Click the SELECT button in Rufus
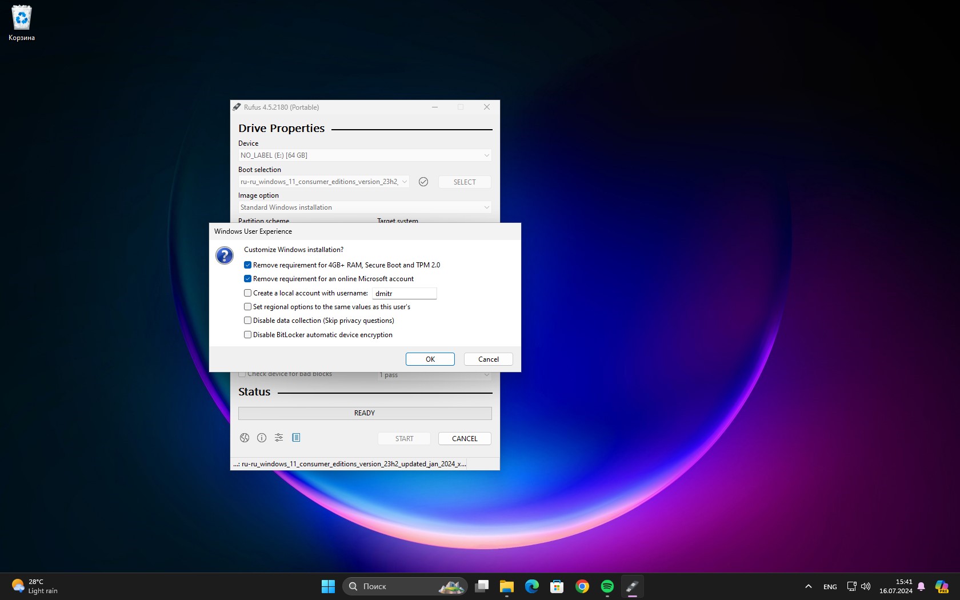This screenshot has height=600, width=960. pos(465,182)
